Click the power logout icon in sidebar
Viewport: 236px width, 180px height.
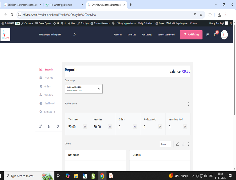(x=58, y=126)
